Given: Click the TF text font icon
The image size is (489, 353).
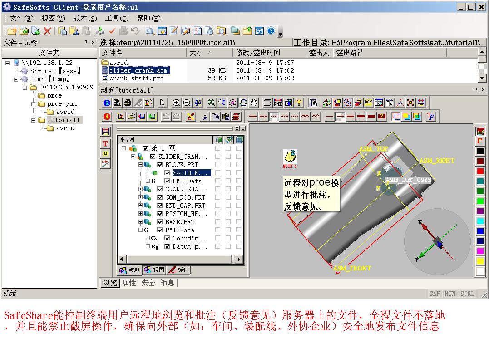Looking at the screenshot, I should coord(431,117).
